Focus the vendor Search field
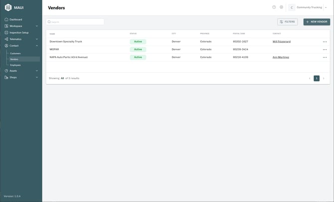This screenshot has width=334, height=202. (75, 22)
